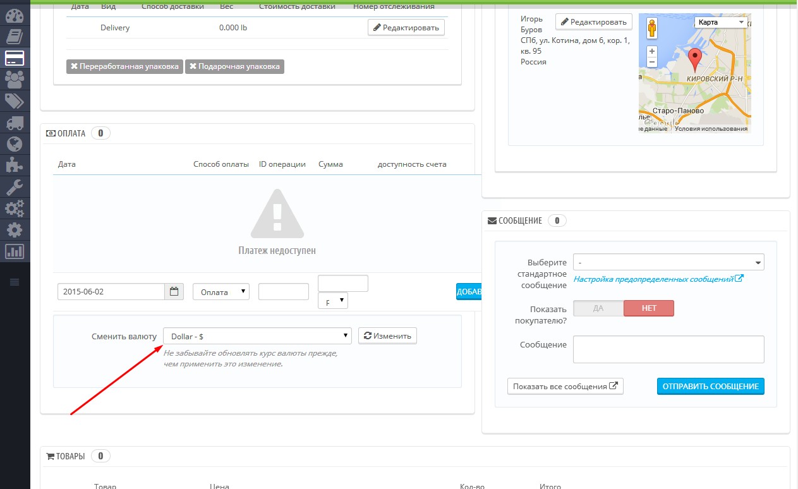Open the Shipping truck icon in sidebar
798x489 pixels.
pyautogui.click(x=15, y=123)
